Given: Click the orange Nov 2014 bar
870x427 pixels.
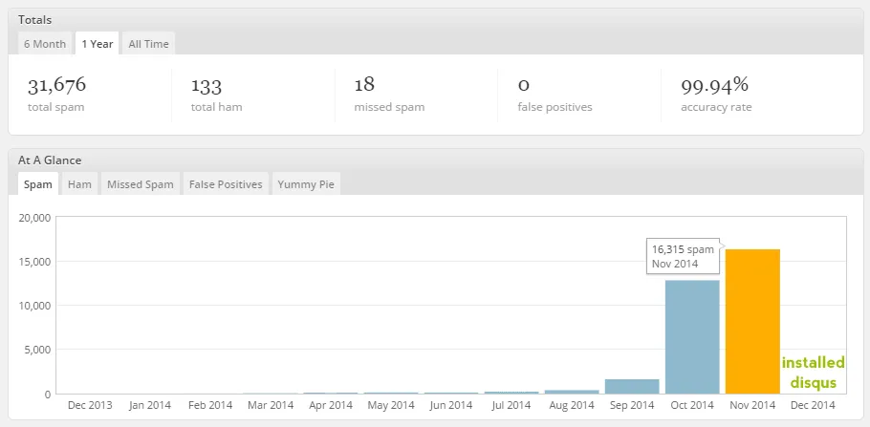Looking at the screenshot, I should point(752,322).
